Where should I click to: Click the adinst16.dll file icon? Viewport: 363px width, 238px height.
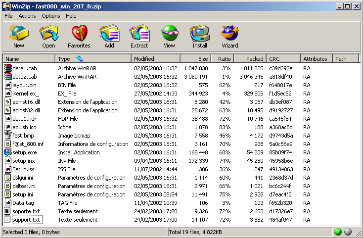coord(8,102)
